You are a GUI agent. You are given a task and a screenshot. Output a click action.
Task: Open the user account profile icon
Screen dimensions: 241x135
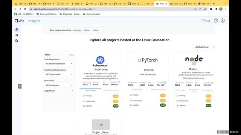click(x=223, y=21)
